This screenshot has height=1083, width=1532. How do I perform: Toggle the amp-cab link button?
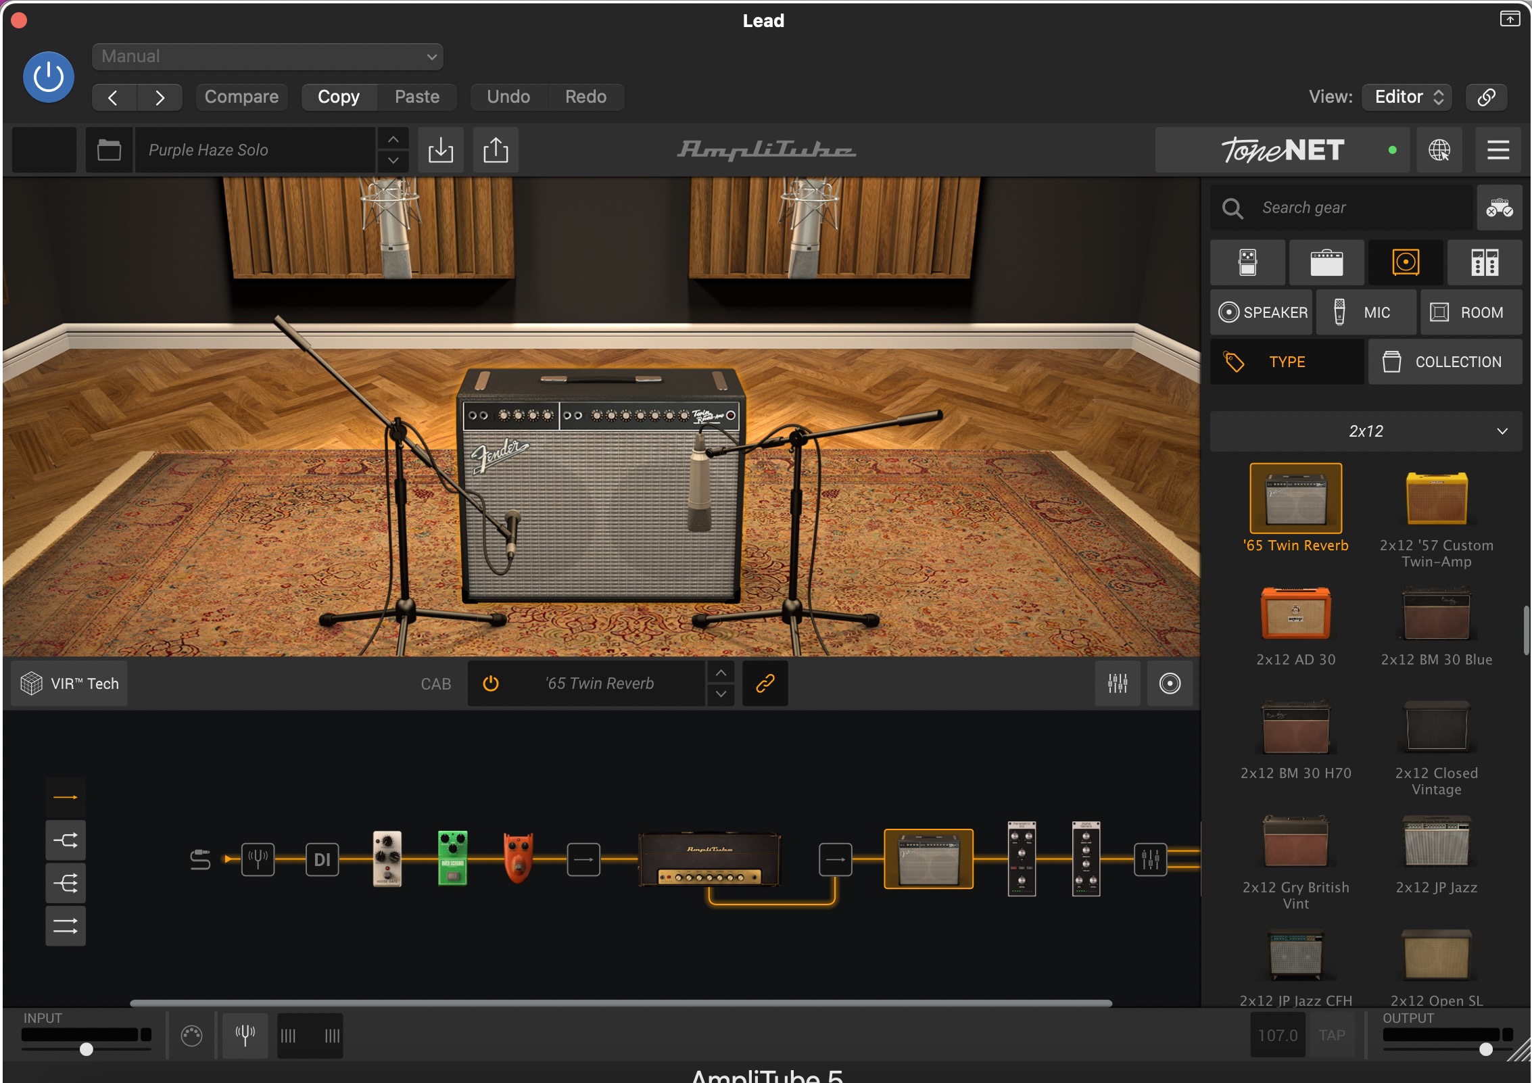click(x=765, y=683)
